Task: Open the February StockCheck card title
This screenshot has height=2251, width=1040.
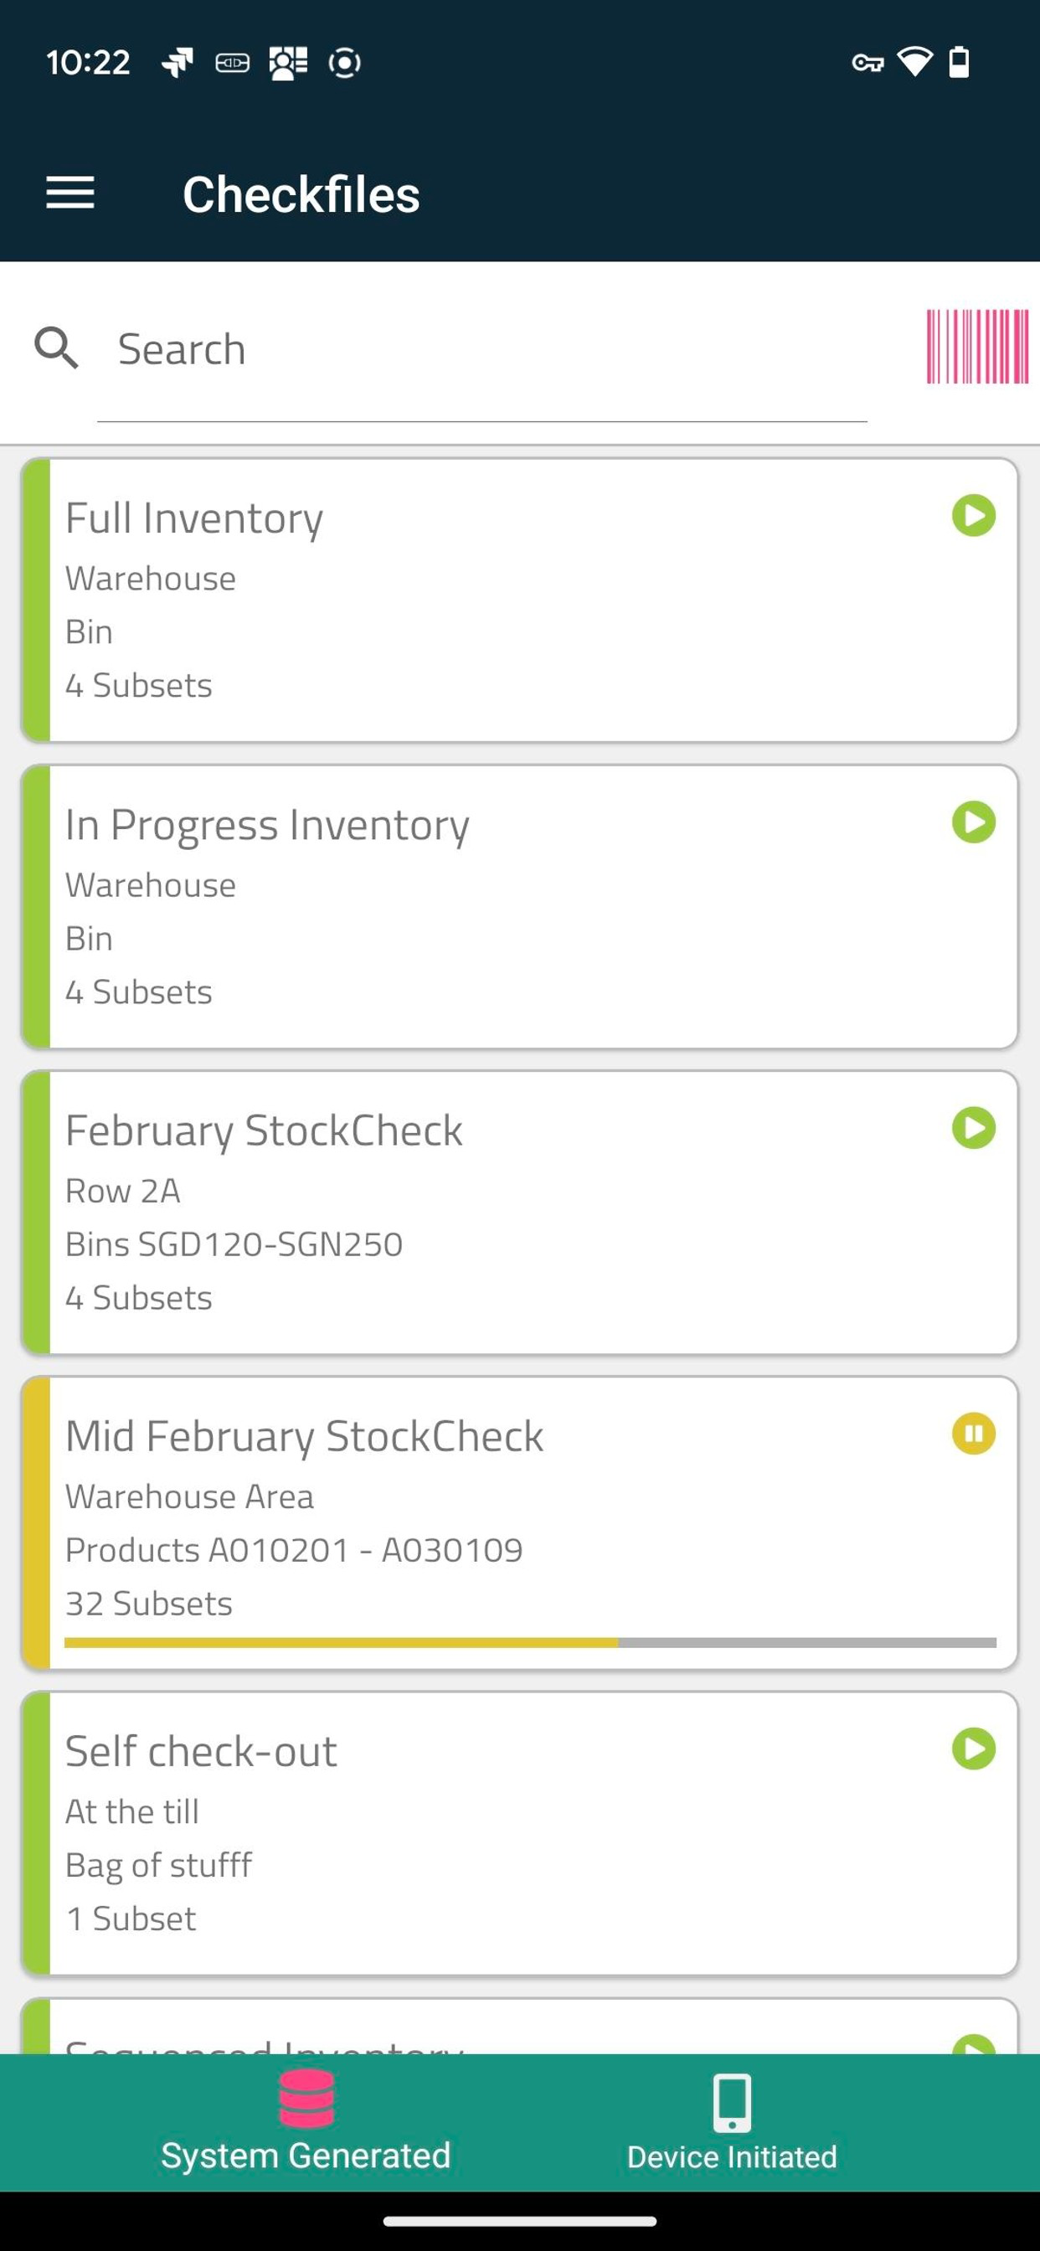Action: click(264, 1130)
